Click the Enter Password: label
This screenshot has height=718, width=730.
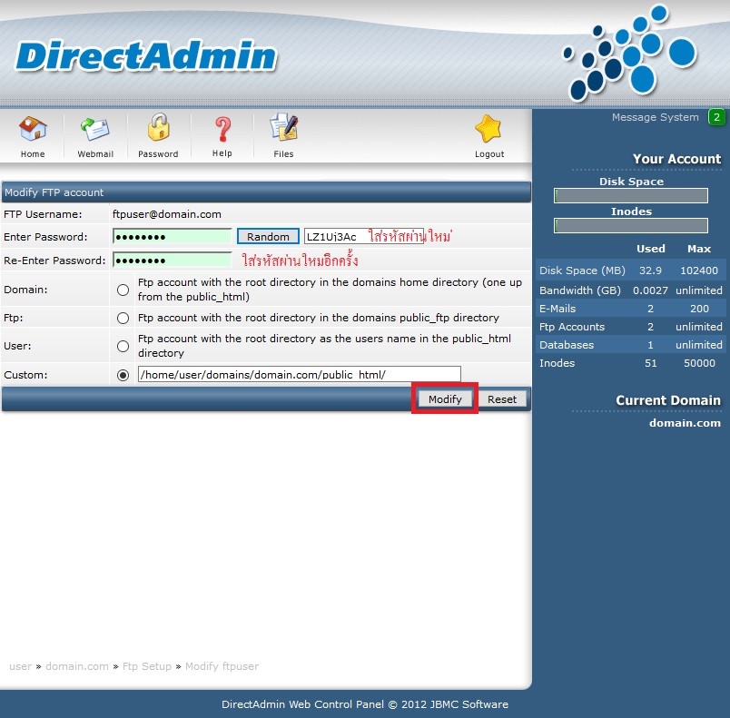pos(45,237)
